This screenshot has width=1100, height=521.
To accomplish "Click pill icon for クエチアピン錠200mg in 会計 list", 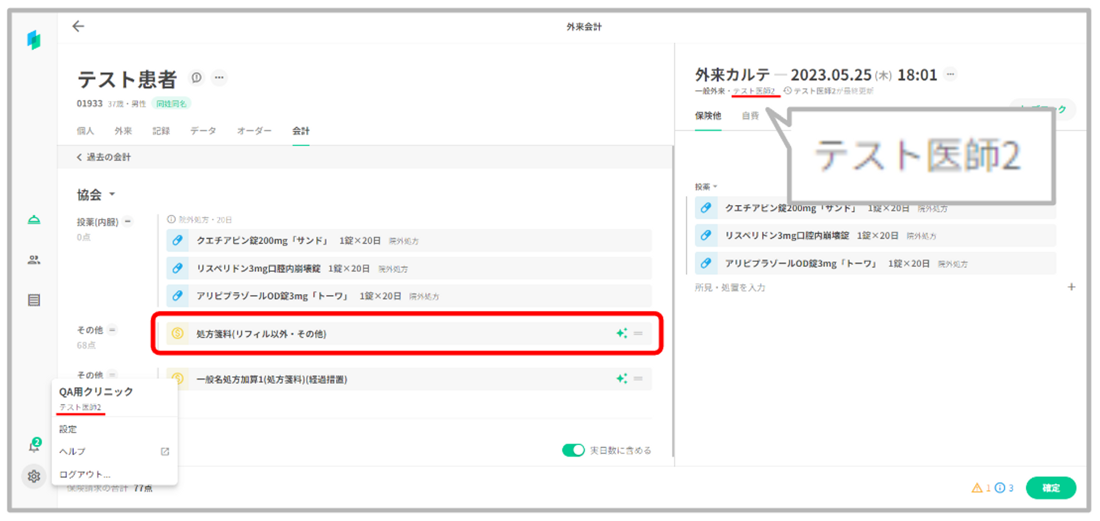I will pyautogui.click(x=178, y=240).
